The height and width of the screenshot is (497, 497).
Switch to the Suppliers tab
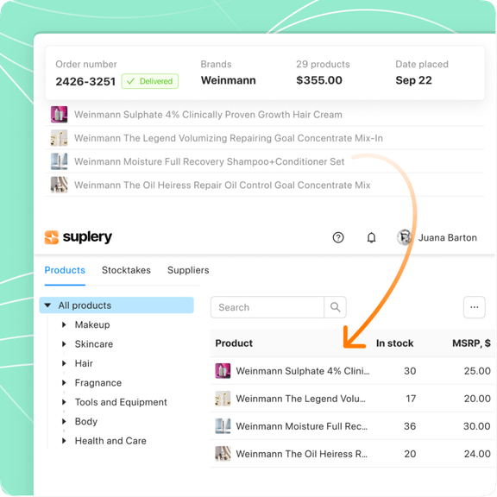188,270
